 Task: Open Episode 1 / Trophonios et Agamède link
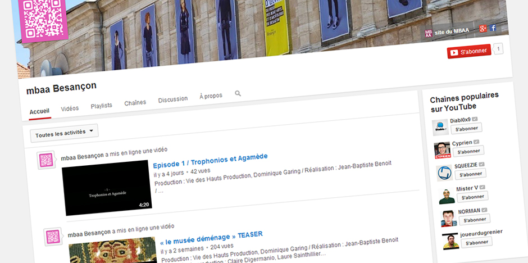point(210,160)
